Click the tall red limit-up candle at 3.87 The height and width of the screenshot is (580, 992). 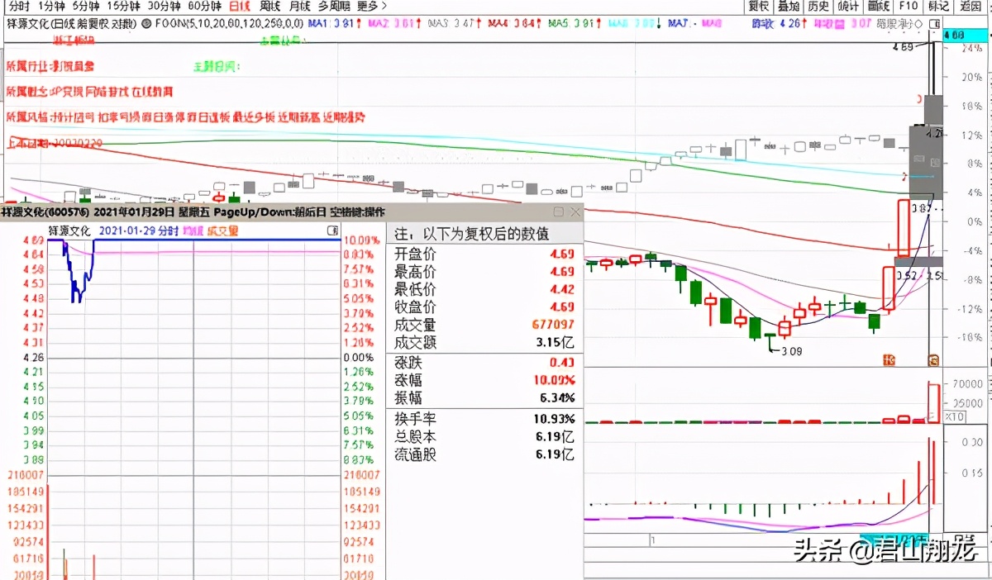click(904, 228)
